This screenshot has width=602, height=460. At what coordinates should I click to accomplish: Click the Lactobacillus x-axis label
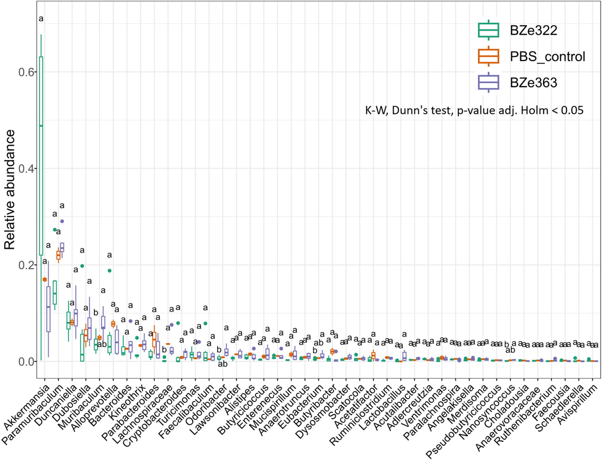(x=383, y=407)
